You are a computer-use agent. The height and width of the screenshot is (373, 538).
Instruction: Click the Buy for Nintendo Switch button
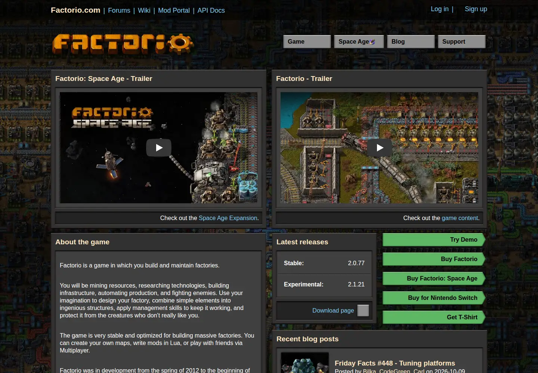tap(434, 298)
